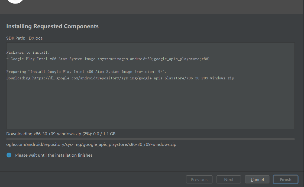Click the Cancel button

[x=257, y=179]
